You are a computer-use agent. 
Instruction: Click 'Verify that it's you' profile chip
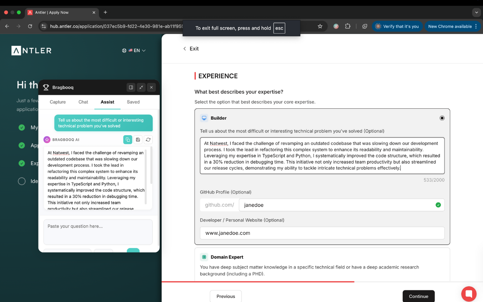(x=397, y=26)
